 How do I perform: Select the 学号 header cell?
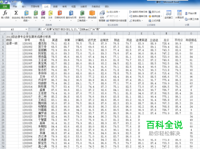click(27, 40)
